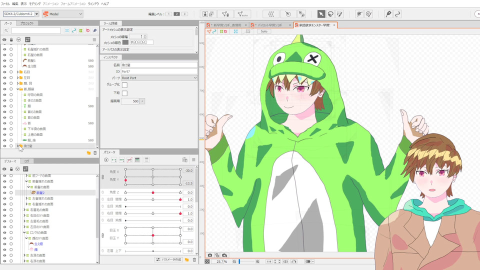Hide 後ろ髪 part via eye icon
The image size is (480, 270).
click(x=4, y=146)
